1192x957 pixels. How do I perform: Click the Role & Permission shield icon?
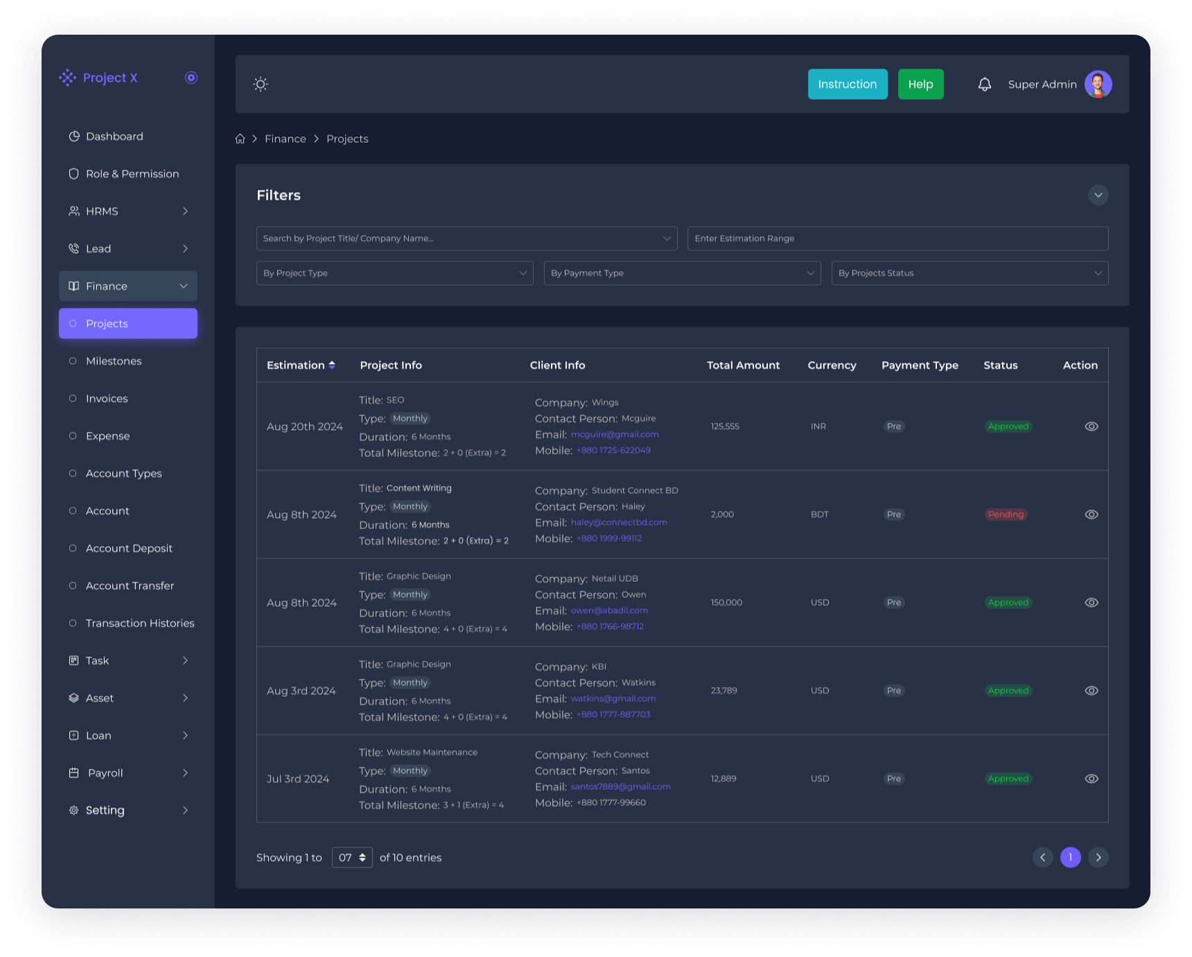coord(74,174)
